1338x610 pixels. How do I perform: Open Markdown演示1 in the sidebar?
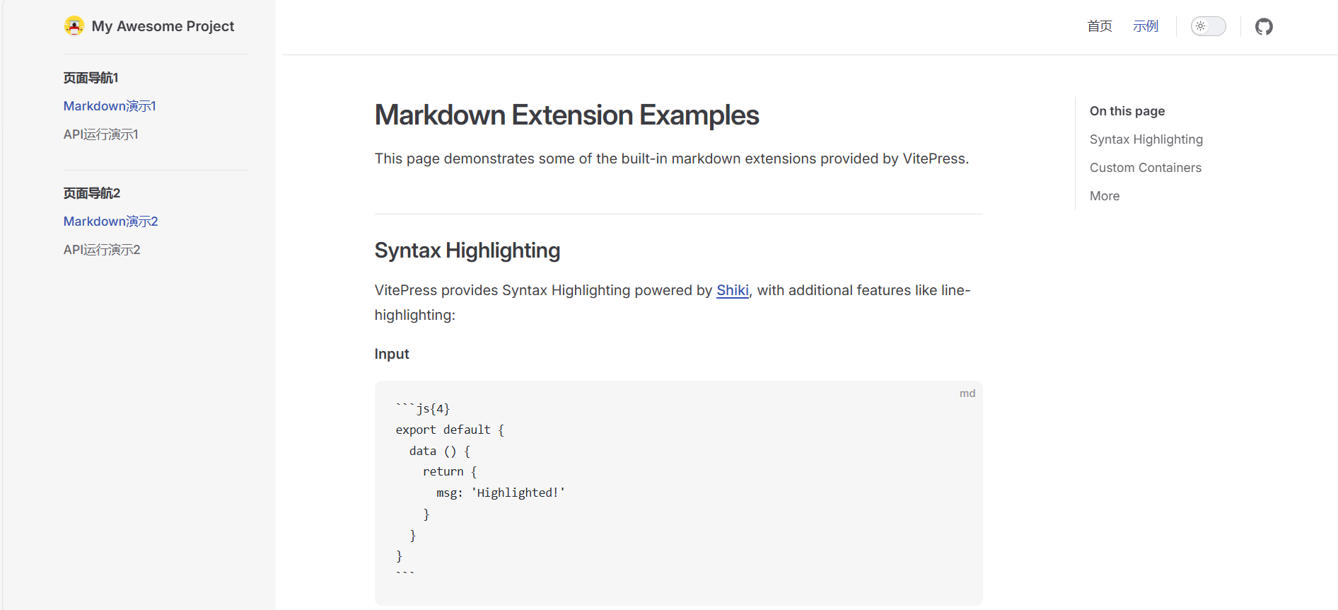coord(110,106)
